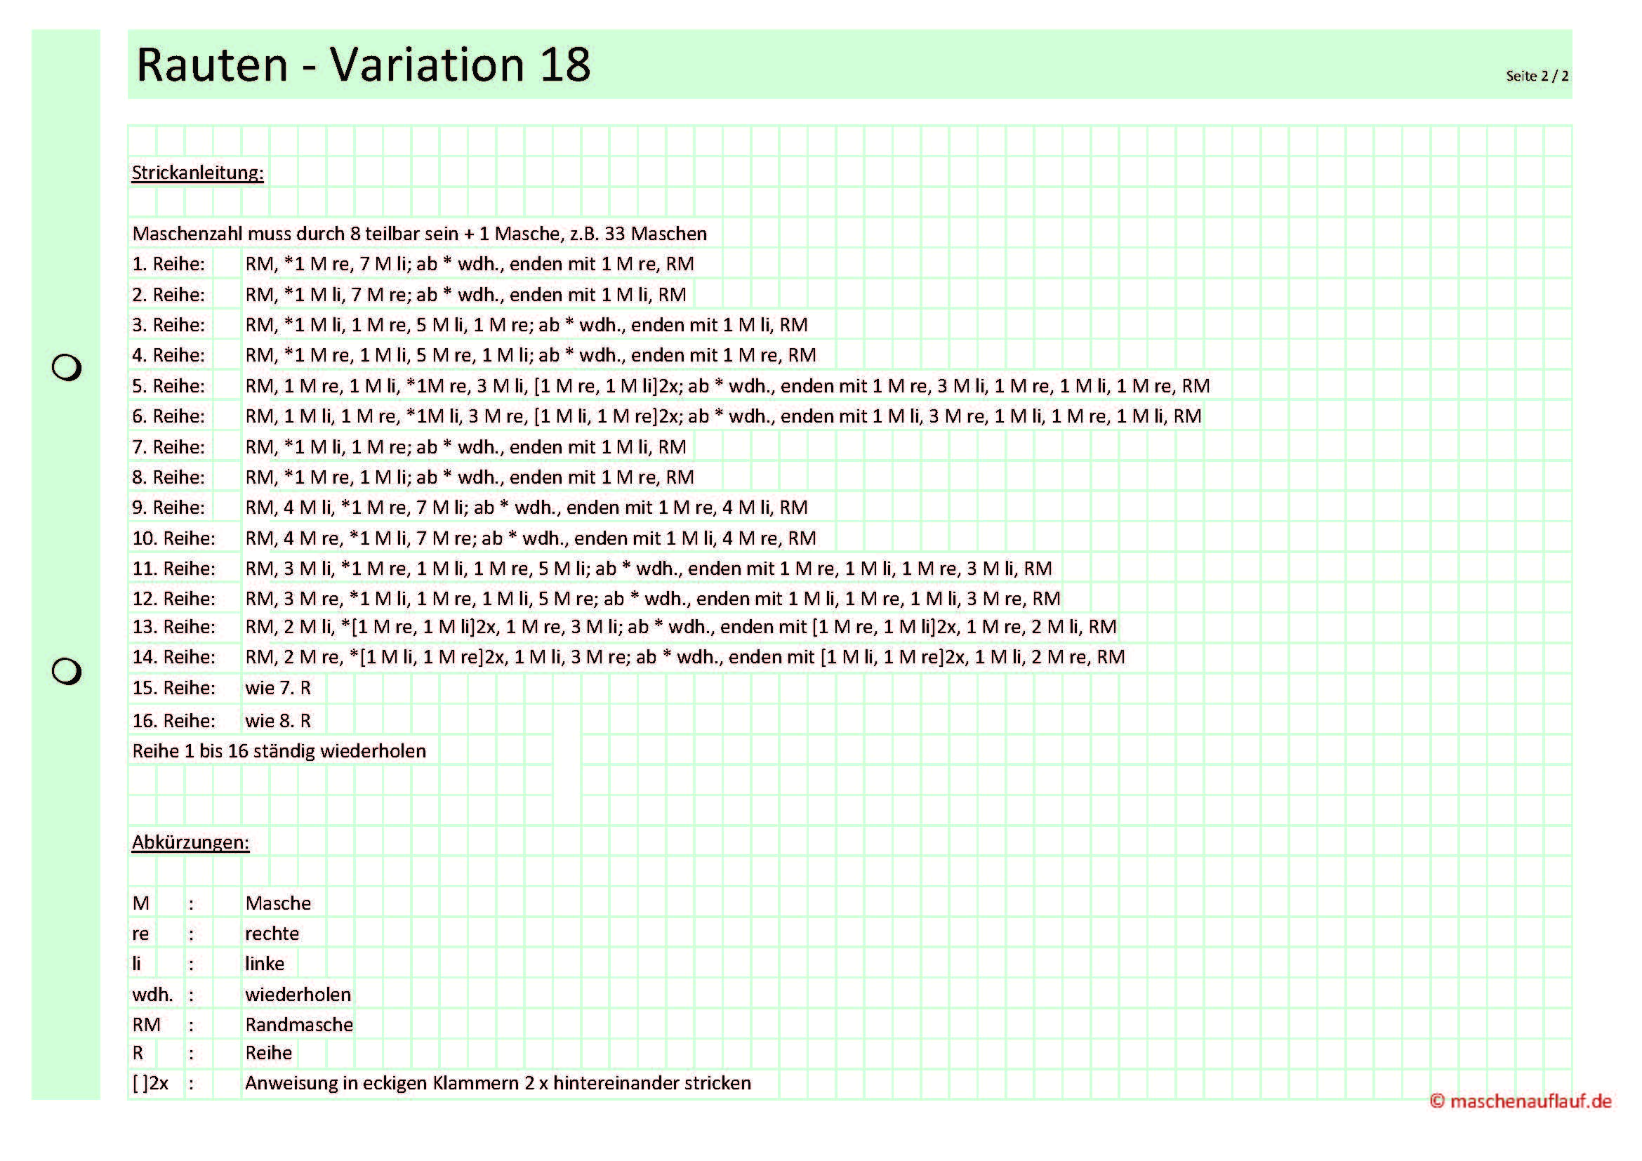
Task: Select the Strickanleitung heading
Action: click(198, 173)
